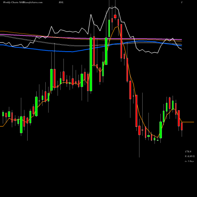Click the V: 0.89 X volume reading
197x197 pixels.
pyautogui.click(x=190, y=156)
